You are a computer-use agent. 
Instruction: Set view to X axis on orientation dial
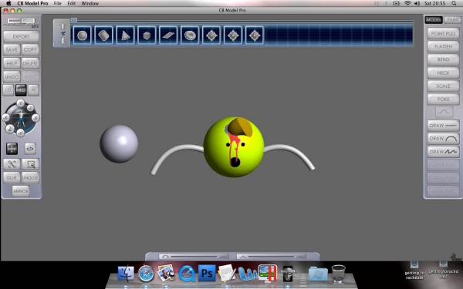(x=35, y=118)
